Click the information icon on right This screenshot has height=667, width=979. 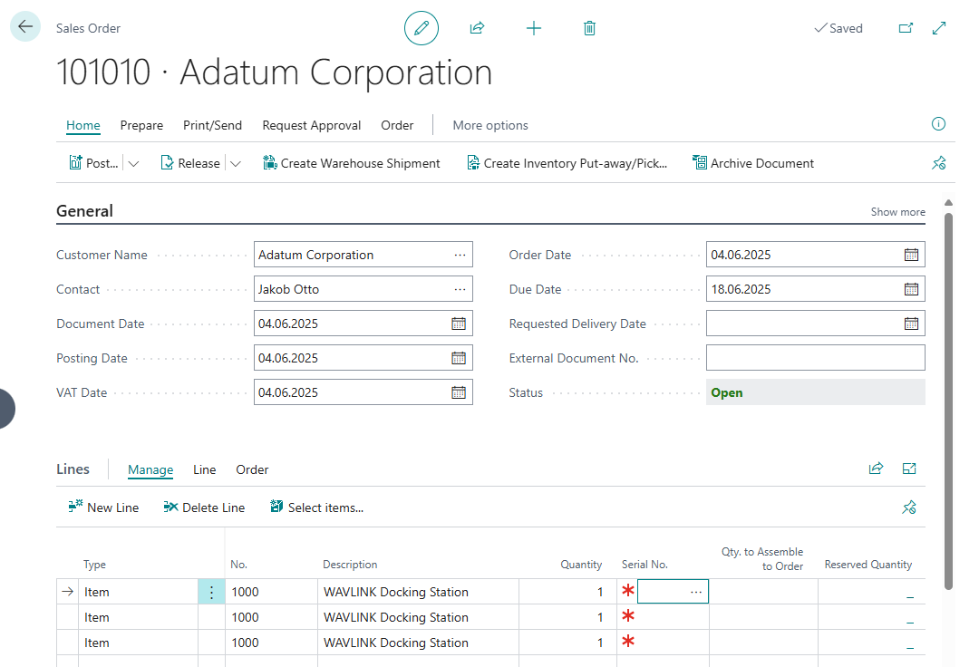coord(938,124)
